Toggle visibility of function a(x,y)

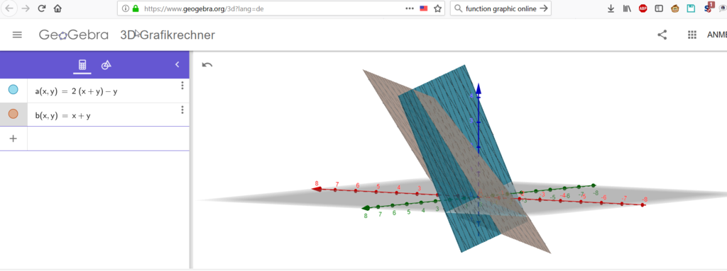13,90
